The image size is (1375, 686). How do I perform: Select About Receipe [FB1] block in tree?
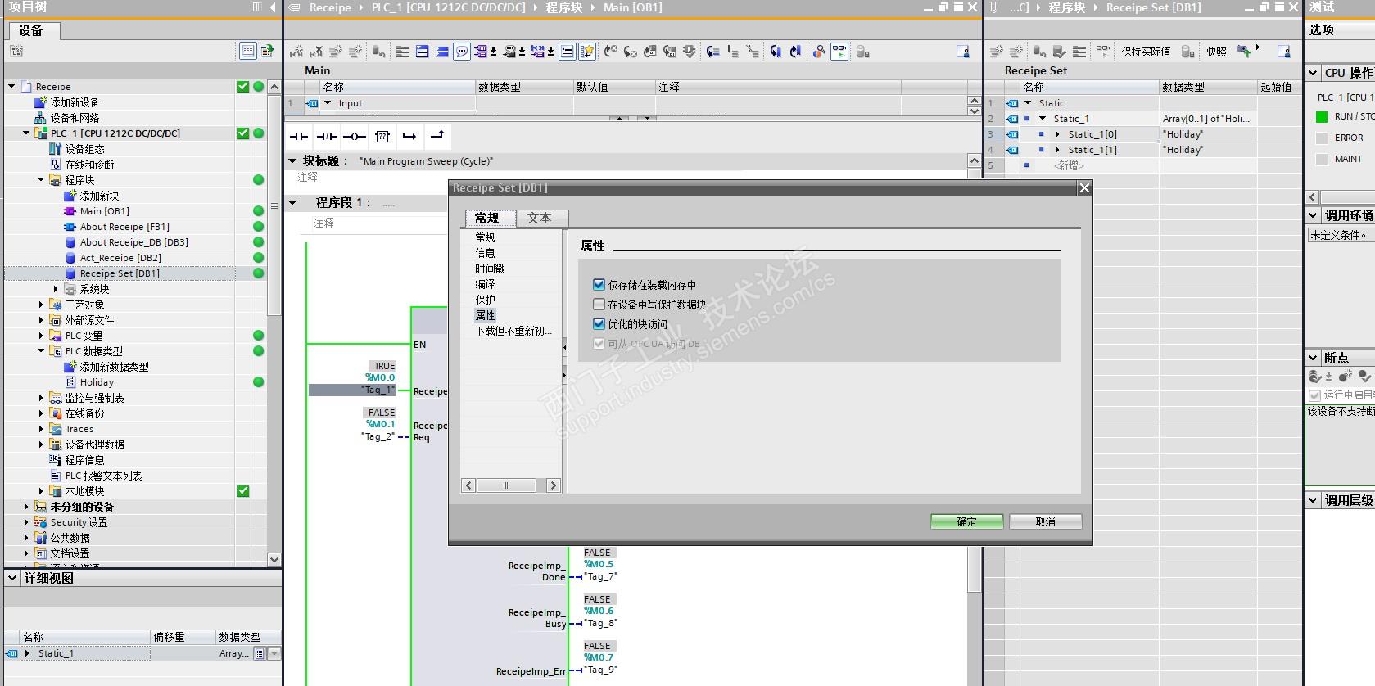tap(124, 227)
